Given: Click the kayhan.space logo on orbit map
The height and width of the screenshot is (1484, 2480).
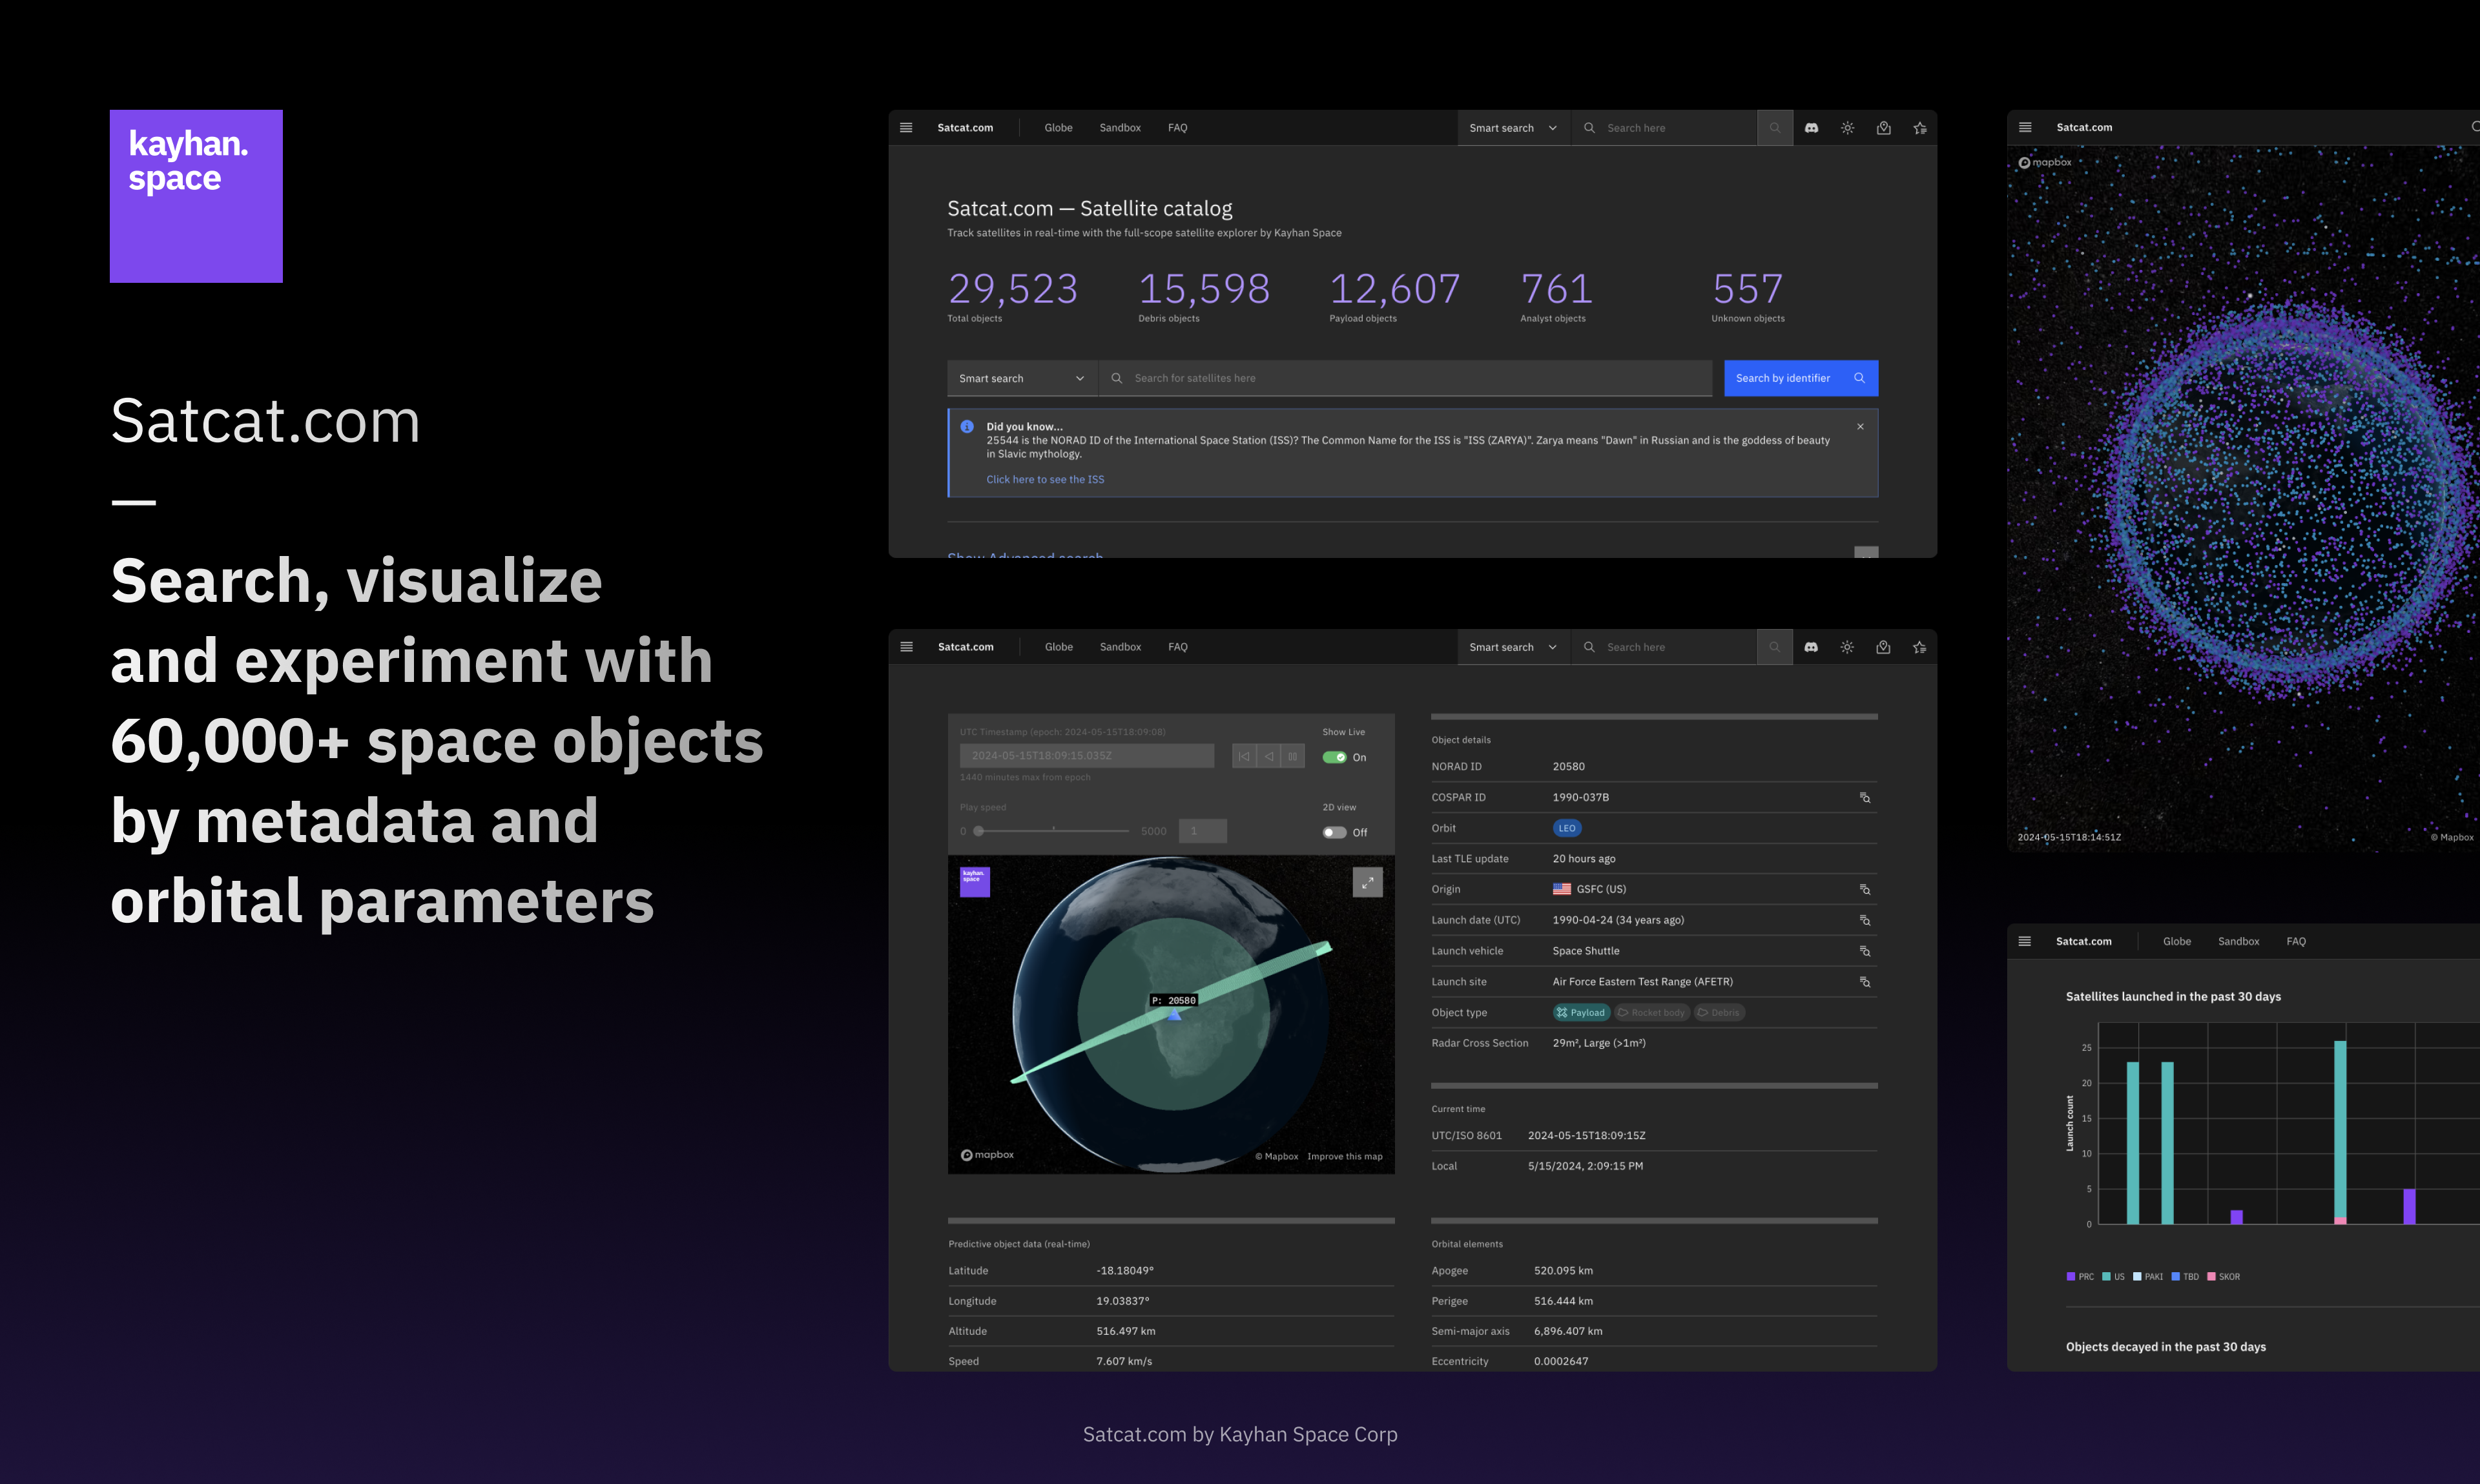Looking at the screenshot, I should click(x=975, y=881).
